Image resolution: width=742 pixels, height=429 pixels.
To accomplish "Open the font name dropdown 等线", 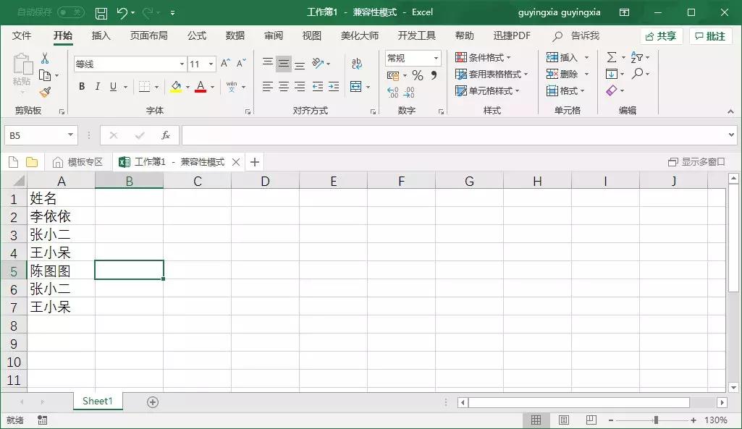I will (183, 64).
